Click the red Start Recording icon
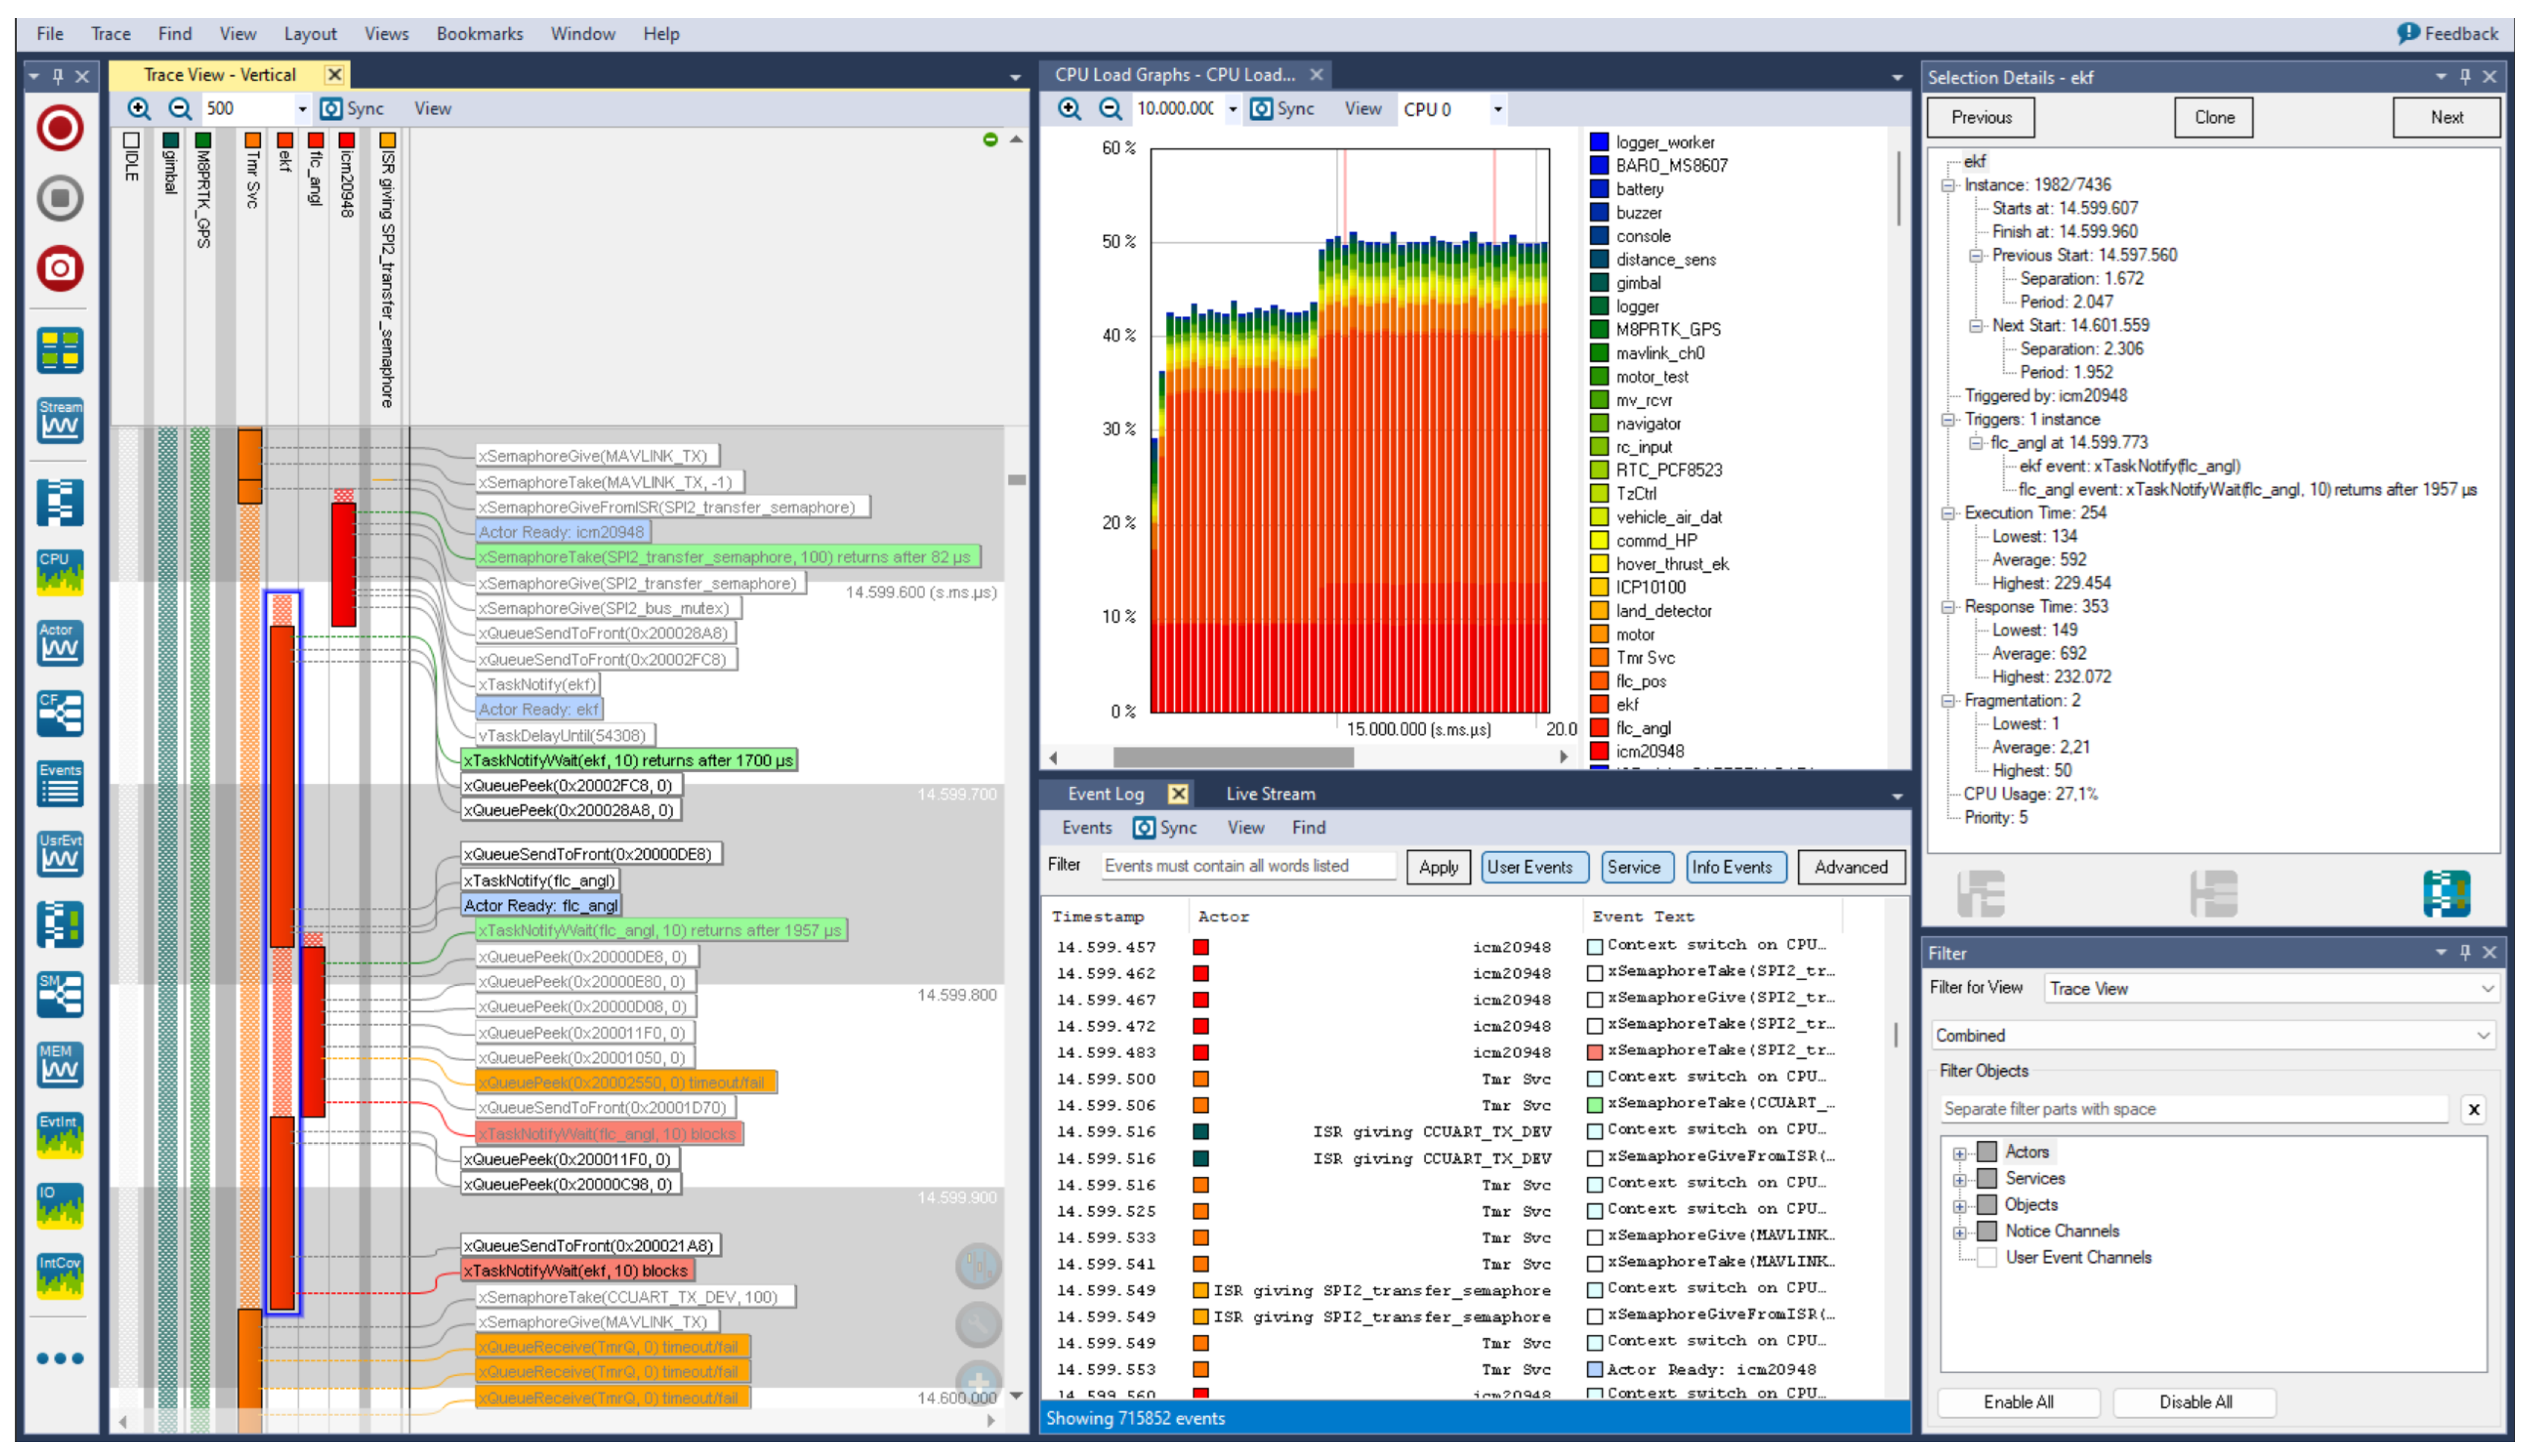The height and width of the screenshot is (1456, 2531). tap(60, 128)
